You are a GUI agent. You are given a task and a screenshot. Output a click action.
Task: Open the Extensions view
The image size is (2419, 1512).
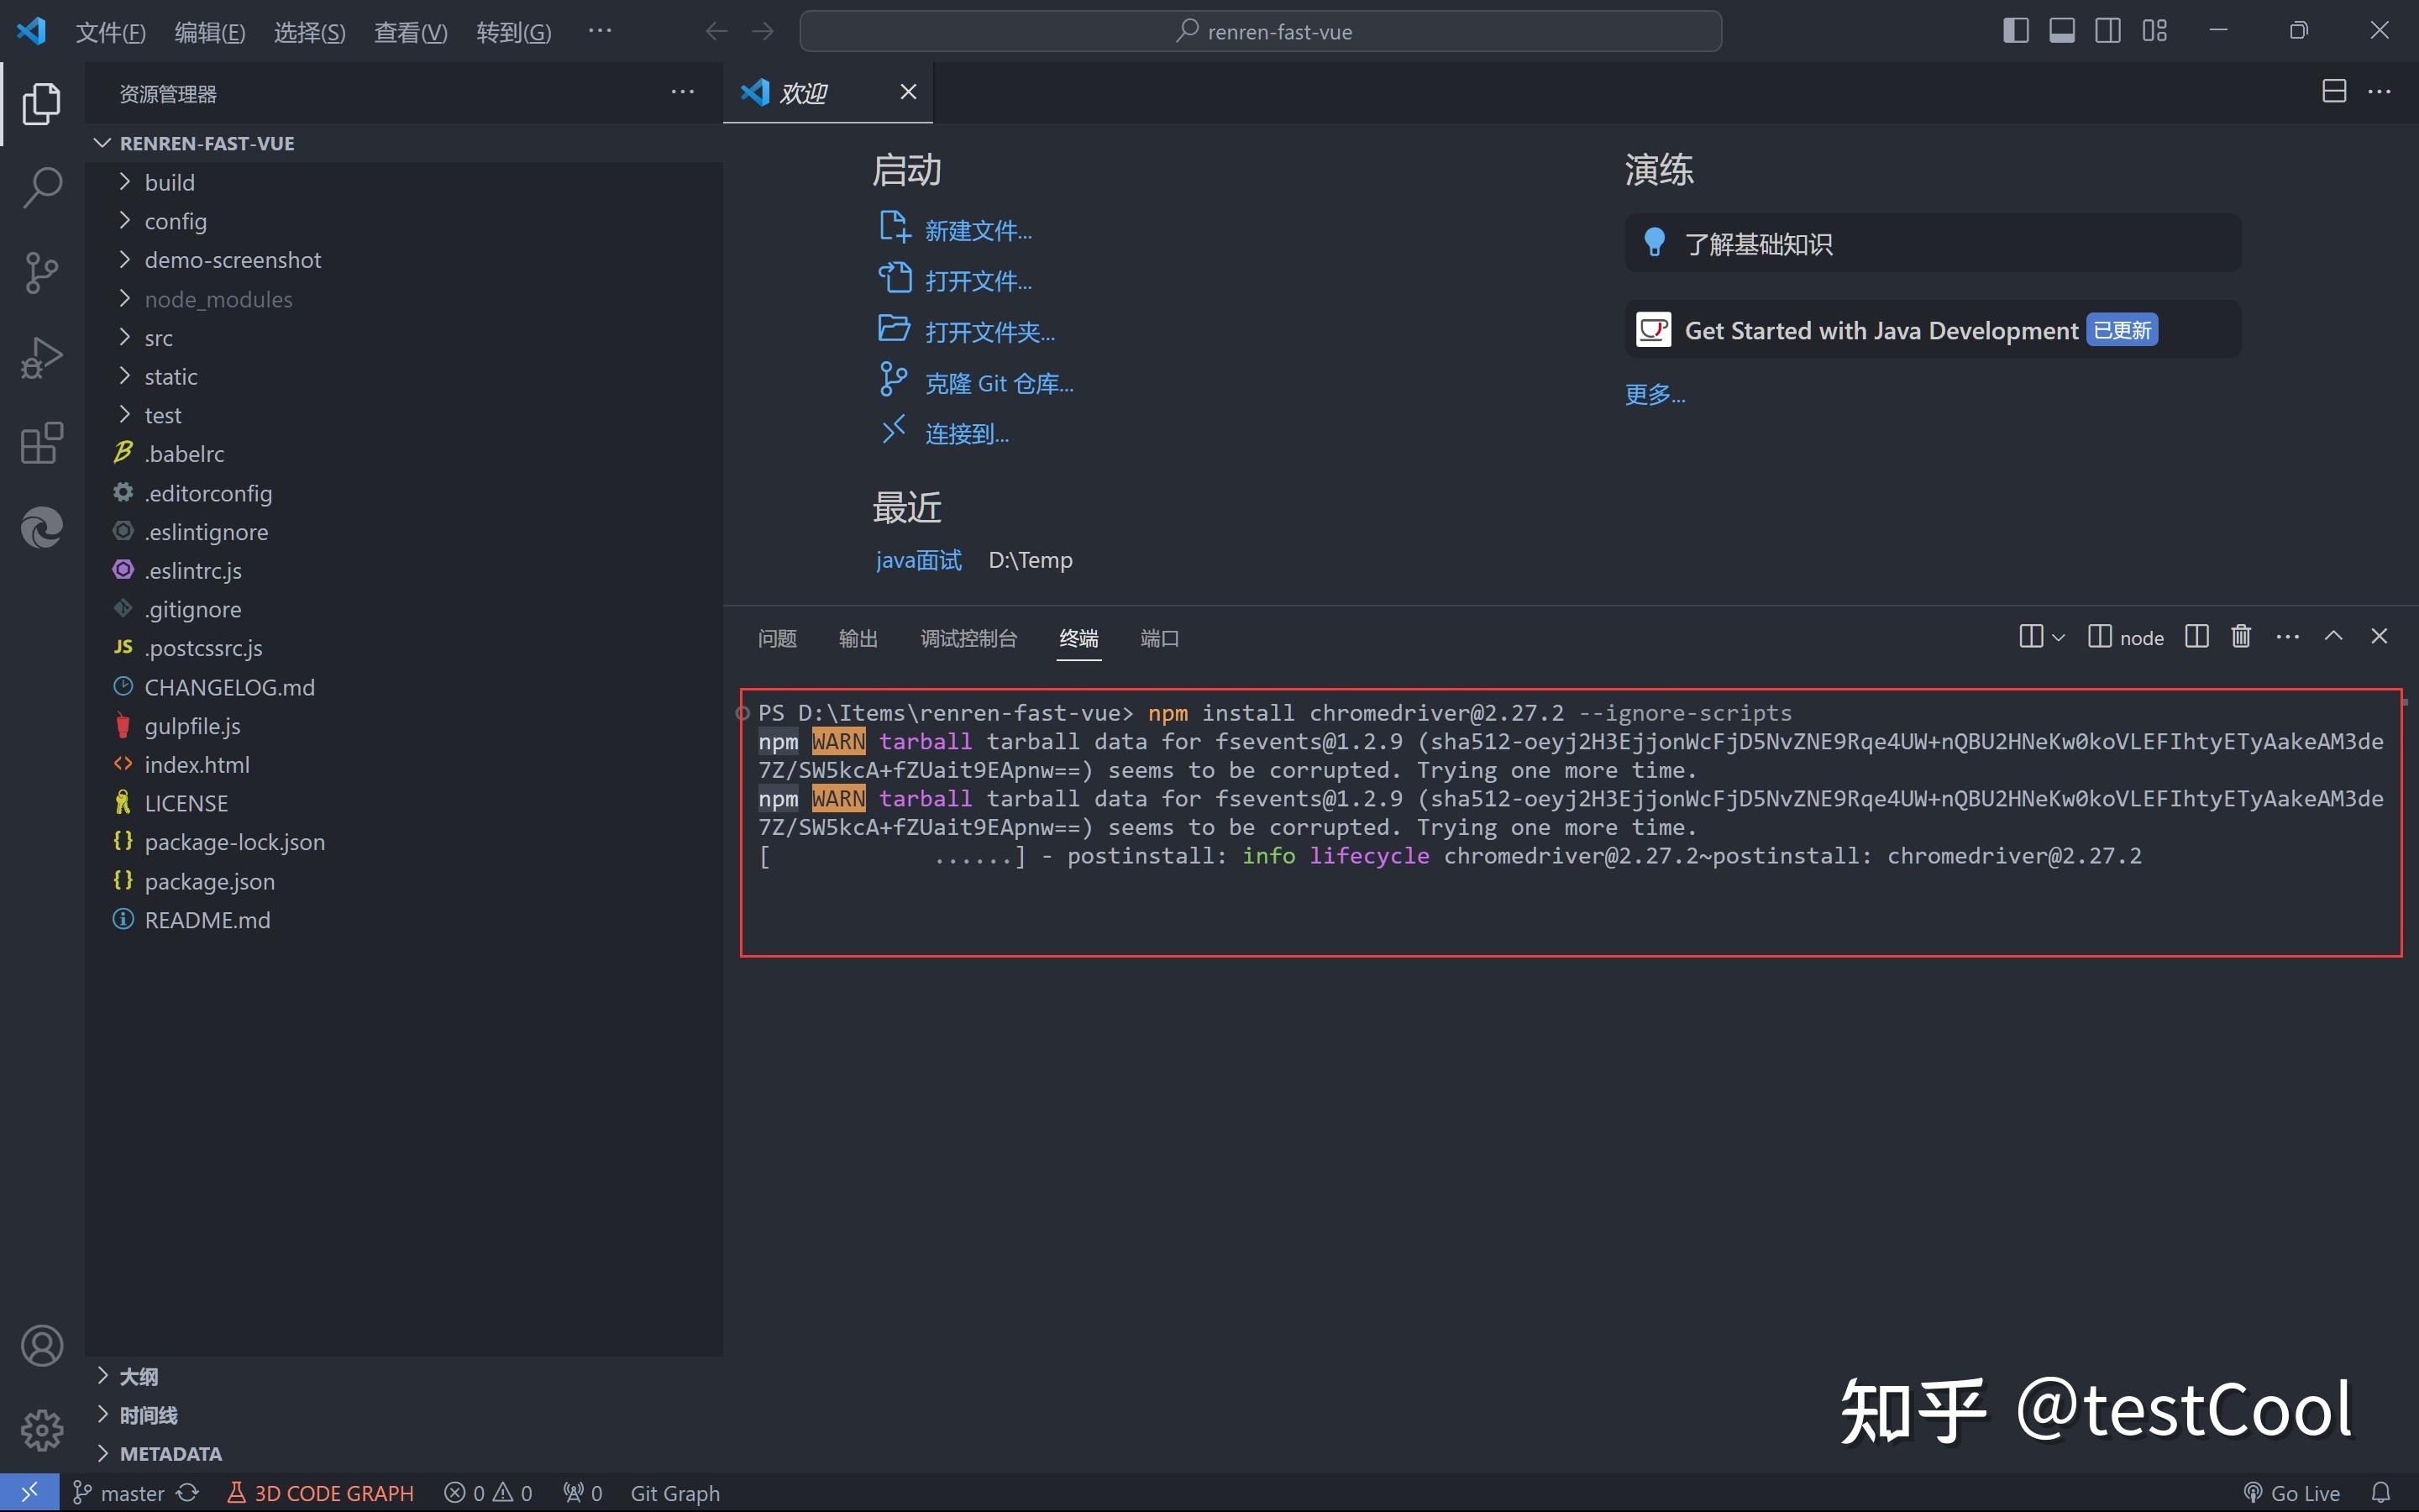point(42,443)
